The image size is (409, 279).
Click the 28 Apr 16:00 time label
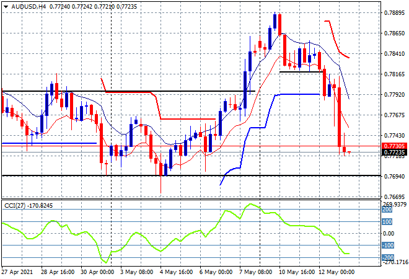coord(58,272)
